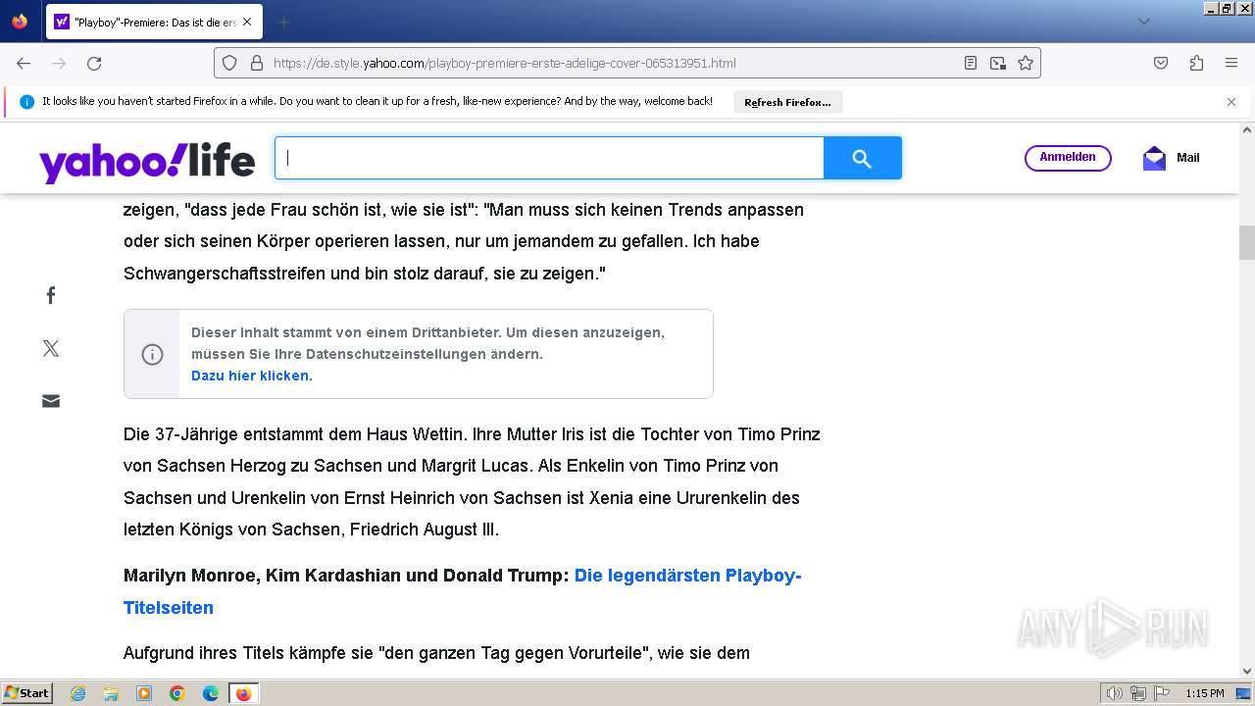Open Firefox extensions puzzle icon
This screenshot has width=1255, height=706.
(x=1196, y=63)
